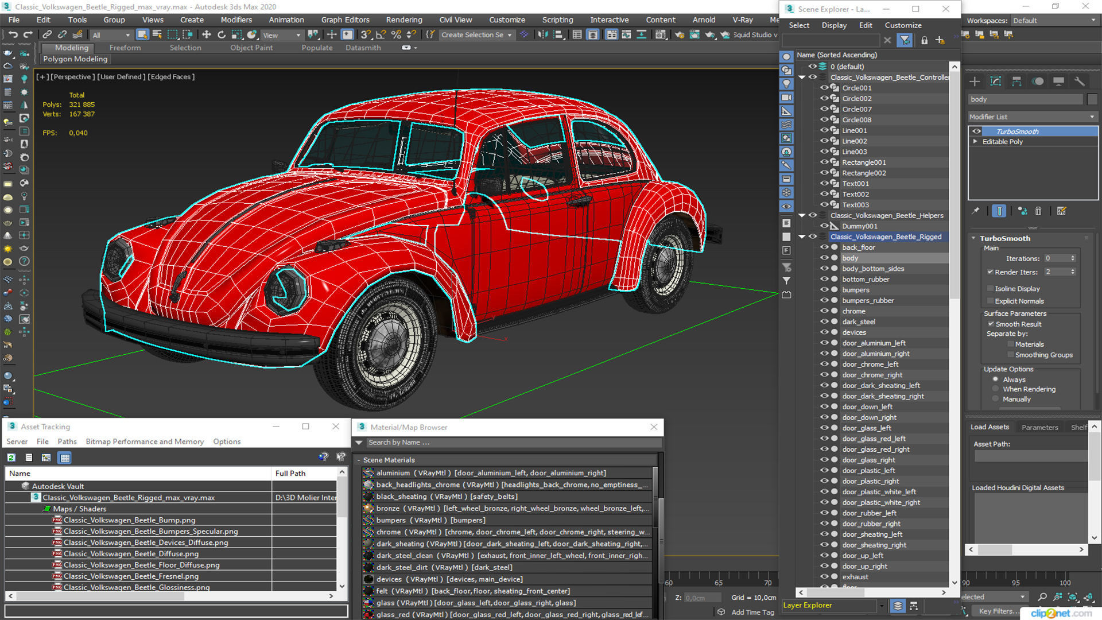This screenshot has height=620, width=1102.
Task: Toggle Isoline Display checkbox
Action: [x=990, y=289]
